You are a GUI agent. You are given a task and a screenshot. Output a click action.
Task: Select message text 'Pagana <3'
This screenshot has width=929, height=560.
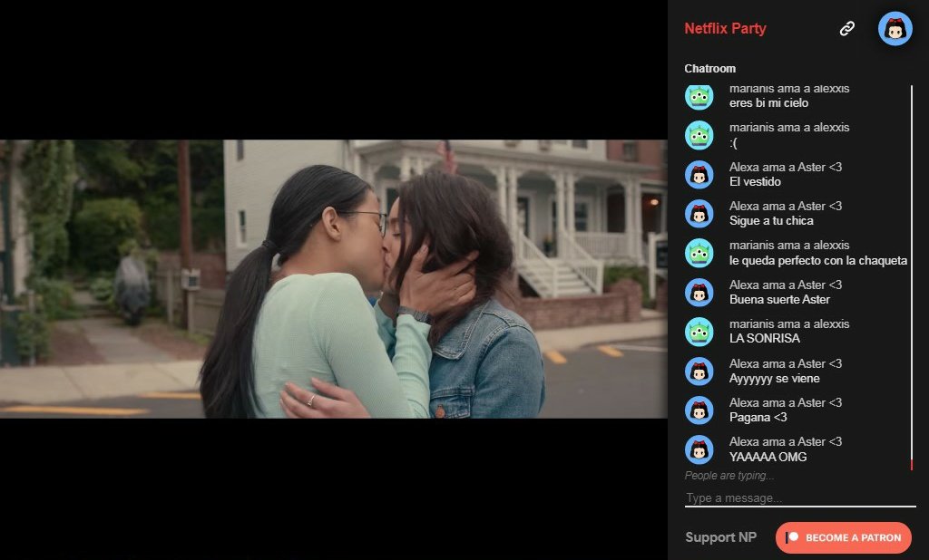click(x=758, y=418)
